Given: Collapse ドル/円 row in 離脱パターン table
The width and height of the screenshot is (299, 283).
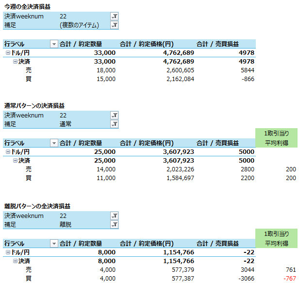Looking at the screenshot, I should pyautogui.click(x=7, y=252).
